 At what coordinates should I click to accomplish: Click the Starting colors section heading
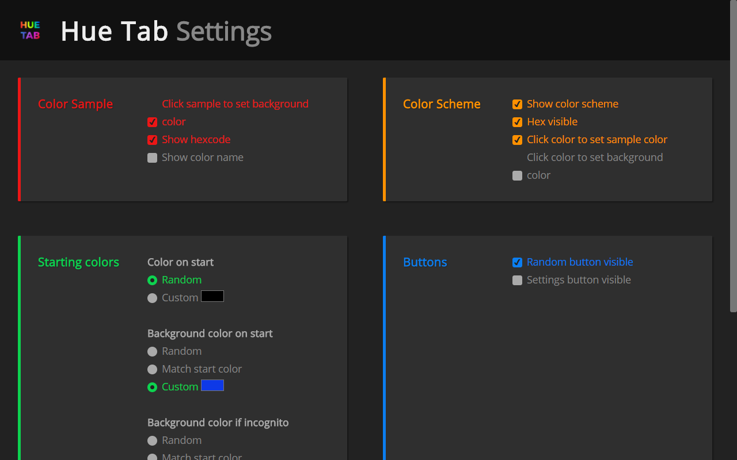78,262
